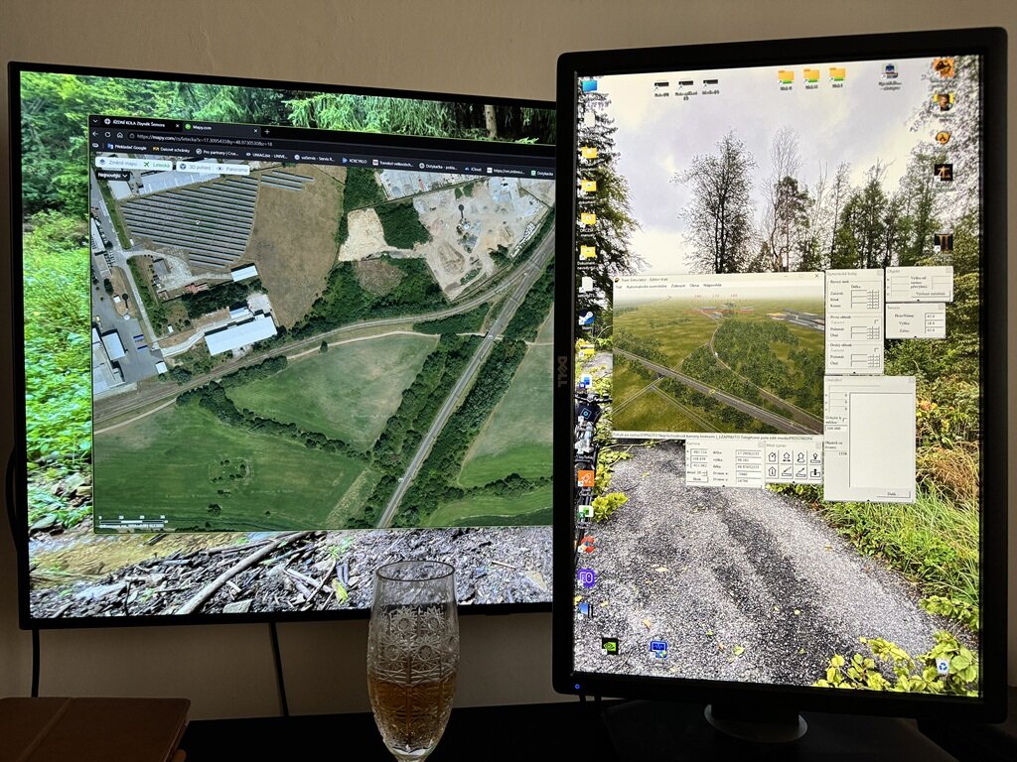Image resolution: width=1017 pixels, height=762 pixels.
Task: Open the Nejnovější dropdown on the map
Action: [113, 176]
